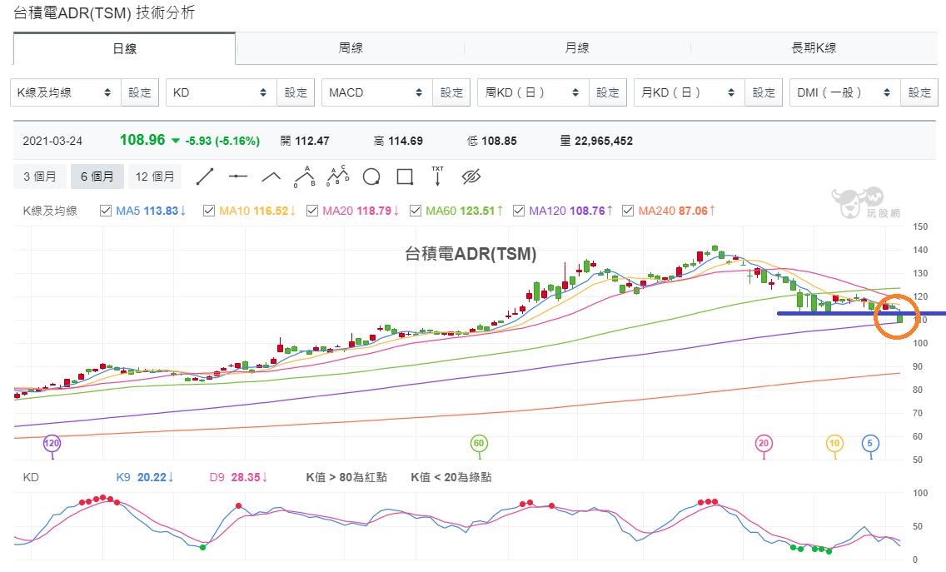Click the closing price 108.96
946x572 pixels.
coord(142,140)
